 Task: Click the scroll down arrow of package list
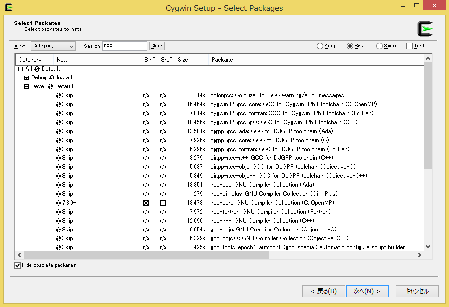(428, 247)
